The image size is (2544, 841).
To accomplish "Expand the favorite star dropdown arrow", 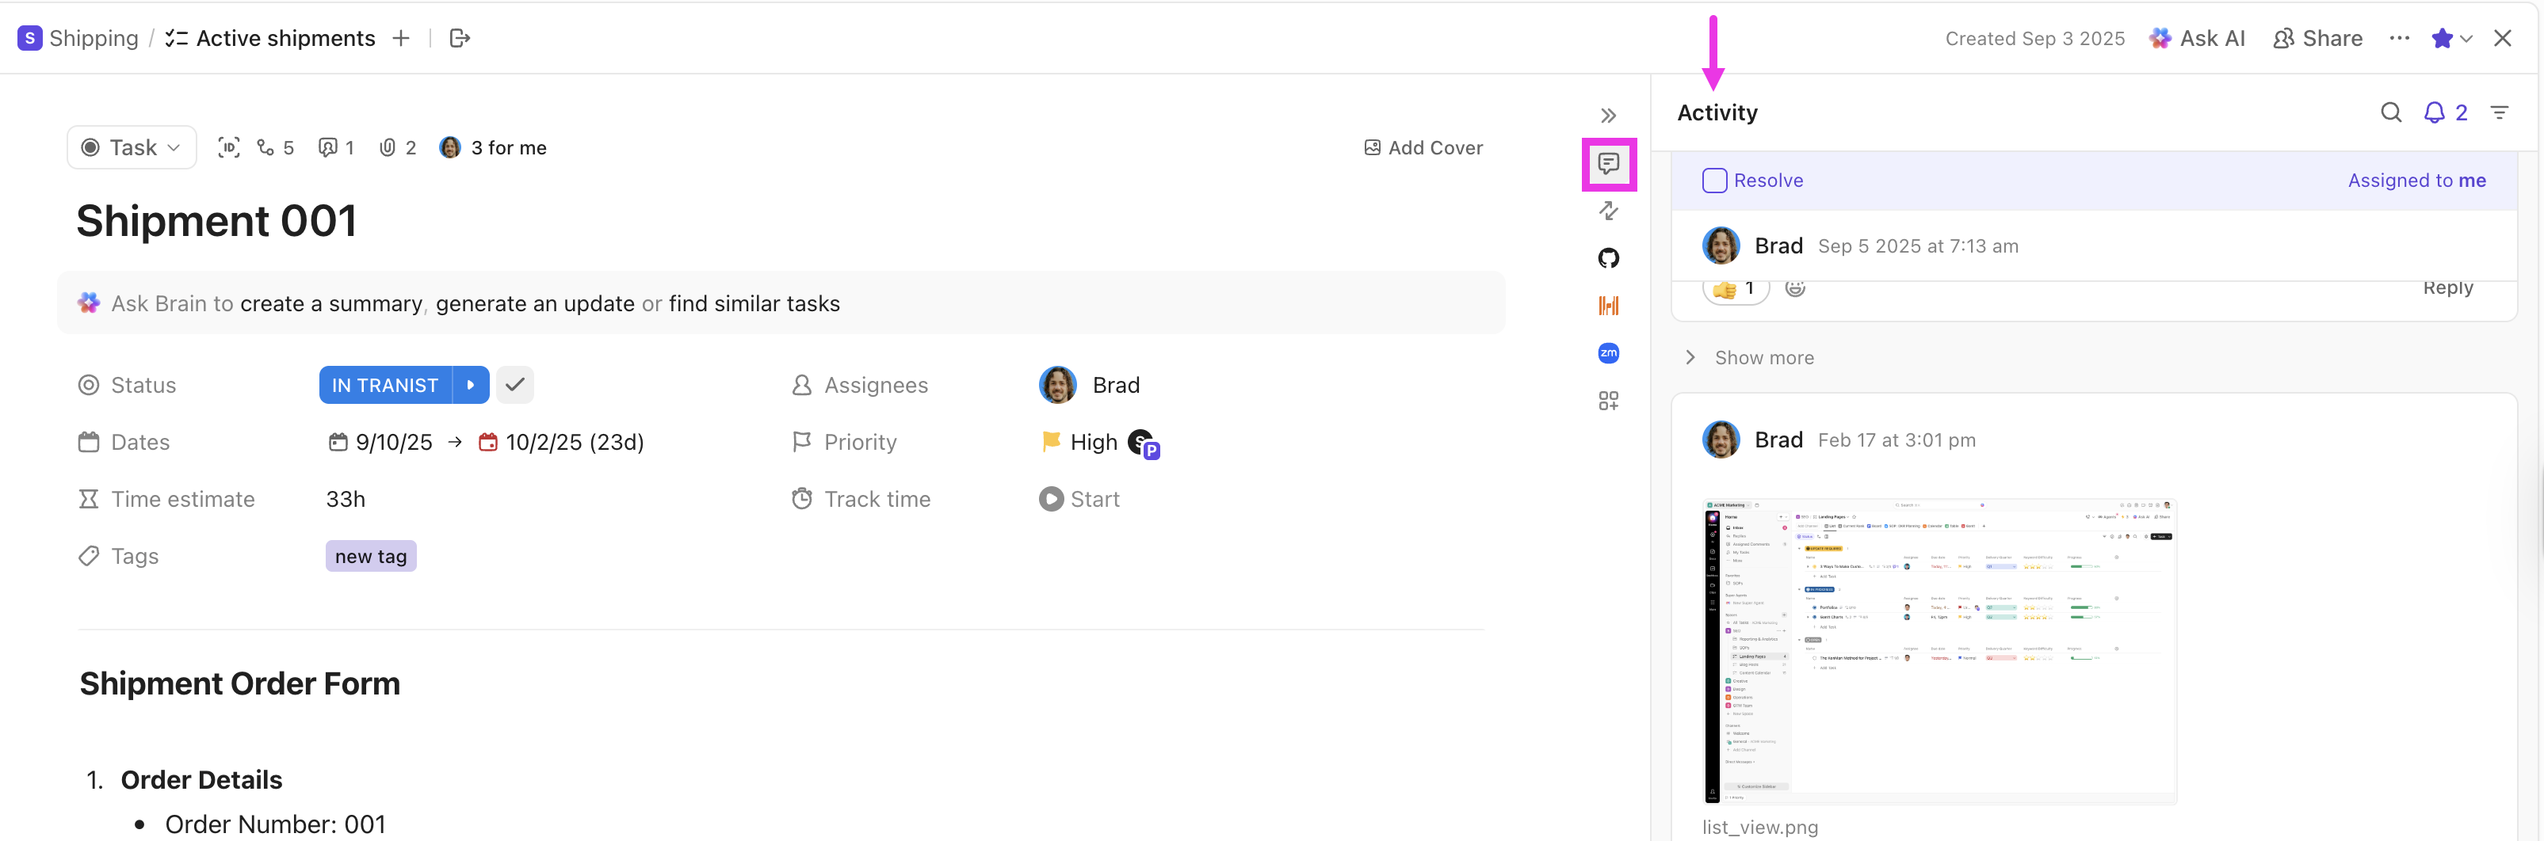I will click(x=2469, y=37).
